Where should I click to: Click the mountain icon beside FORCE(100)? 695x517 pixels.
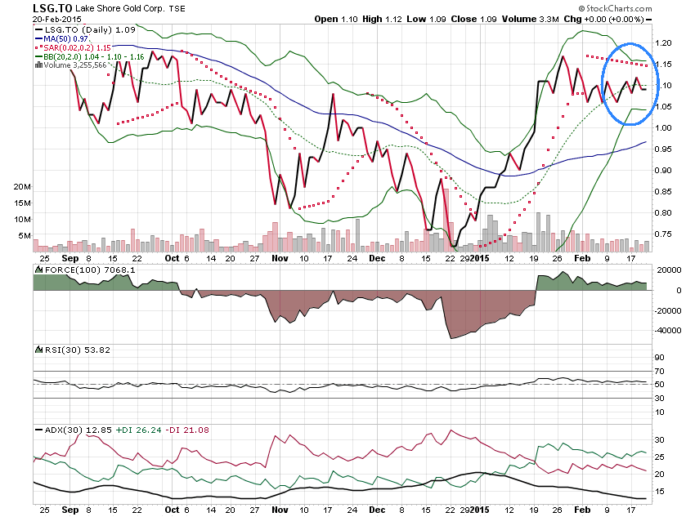point(39,270)
